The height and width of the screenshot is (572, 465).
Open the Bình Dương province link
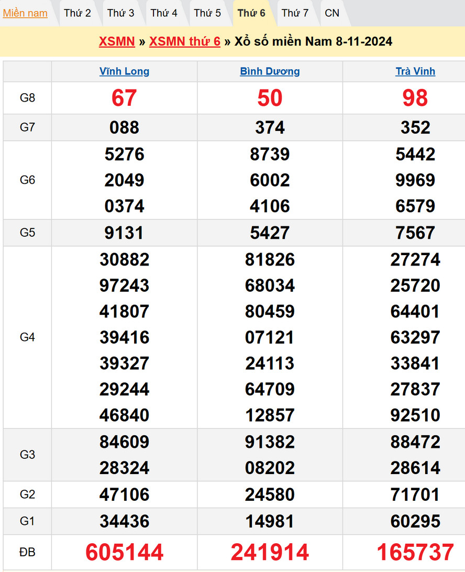pos(270,72)
